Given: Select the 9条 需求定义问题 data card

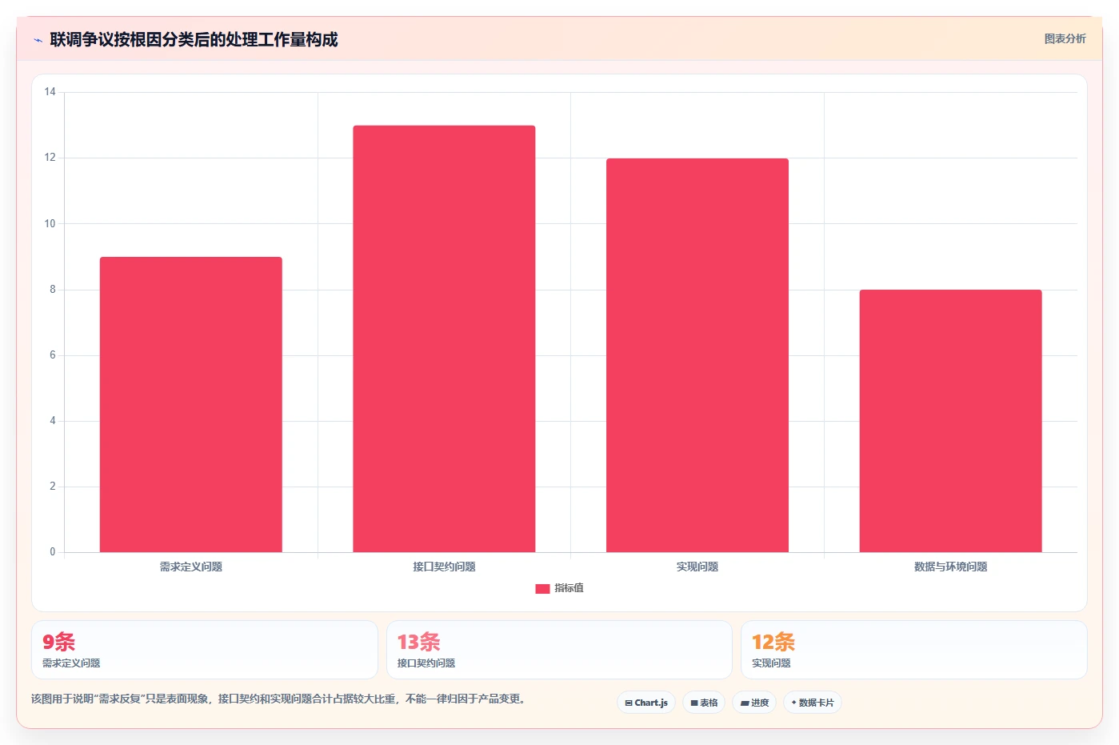Looking at the screenshot, I should tap(205, 650).
